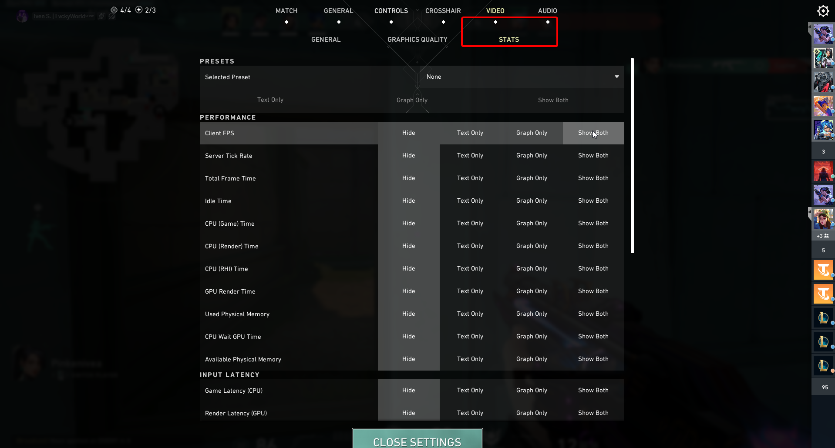
Task: Switch to the CROSSHAIR tab
Action: 443,11
